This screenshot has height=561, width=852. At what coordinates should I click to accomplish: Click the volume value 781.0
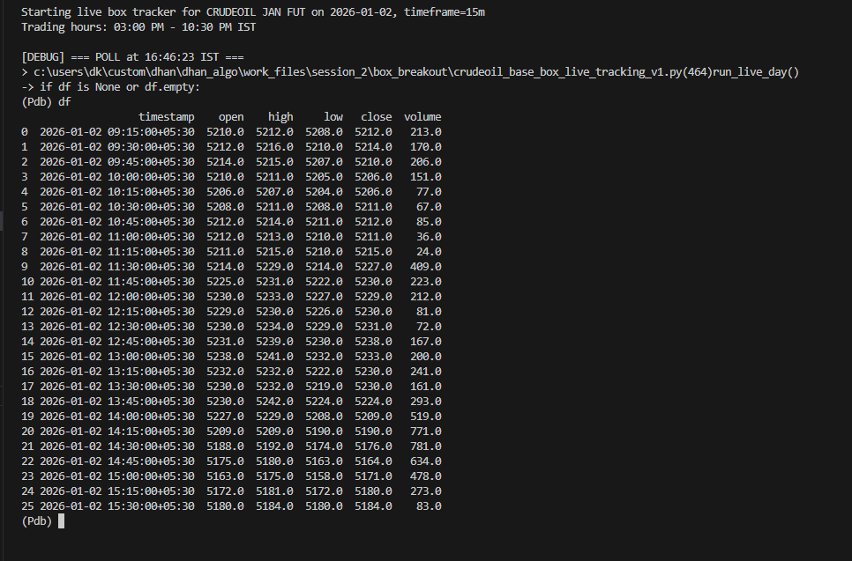coord(425,447)
